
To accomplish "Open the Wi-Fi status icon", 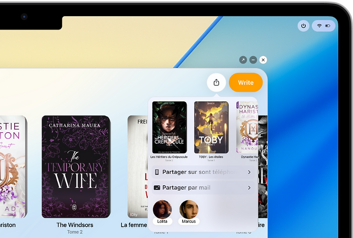I will tap(319, 26).
